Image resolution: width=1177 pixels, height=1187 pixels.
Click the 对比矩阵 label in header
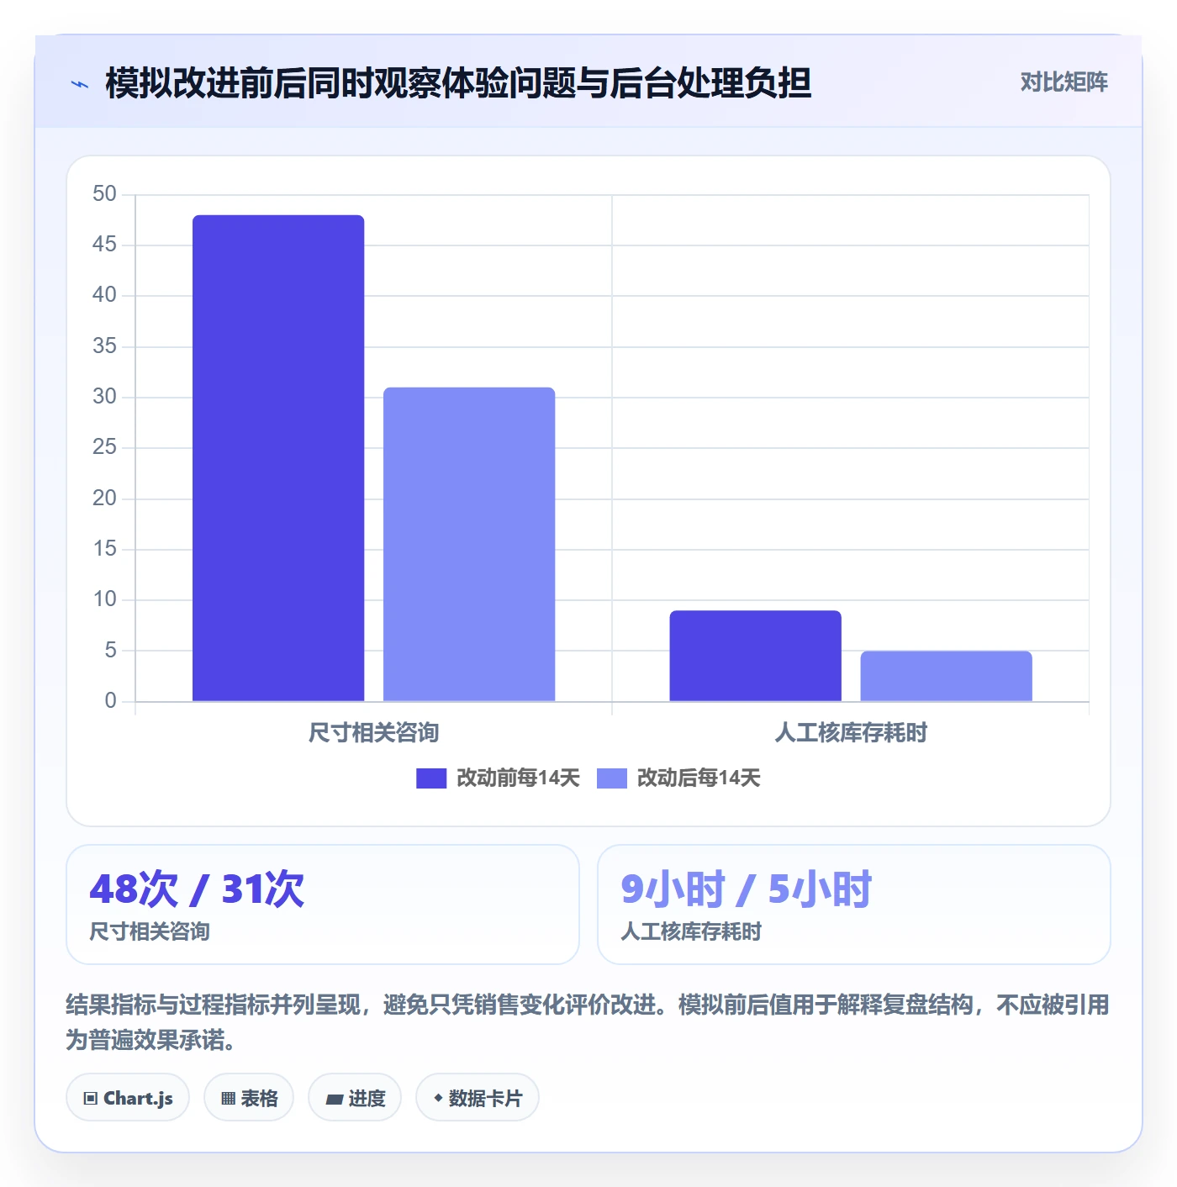[x=1064, y=82]
